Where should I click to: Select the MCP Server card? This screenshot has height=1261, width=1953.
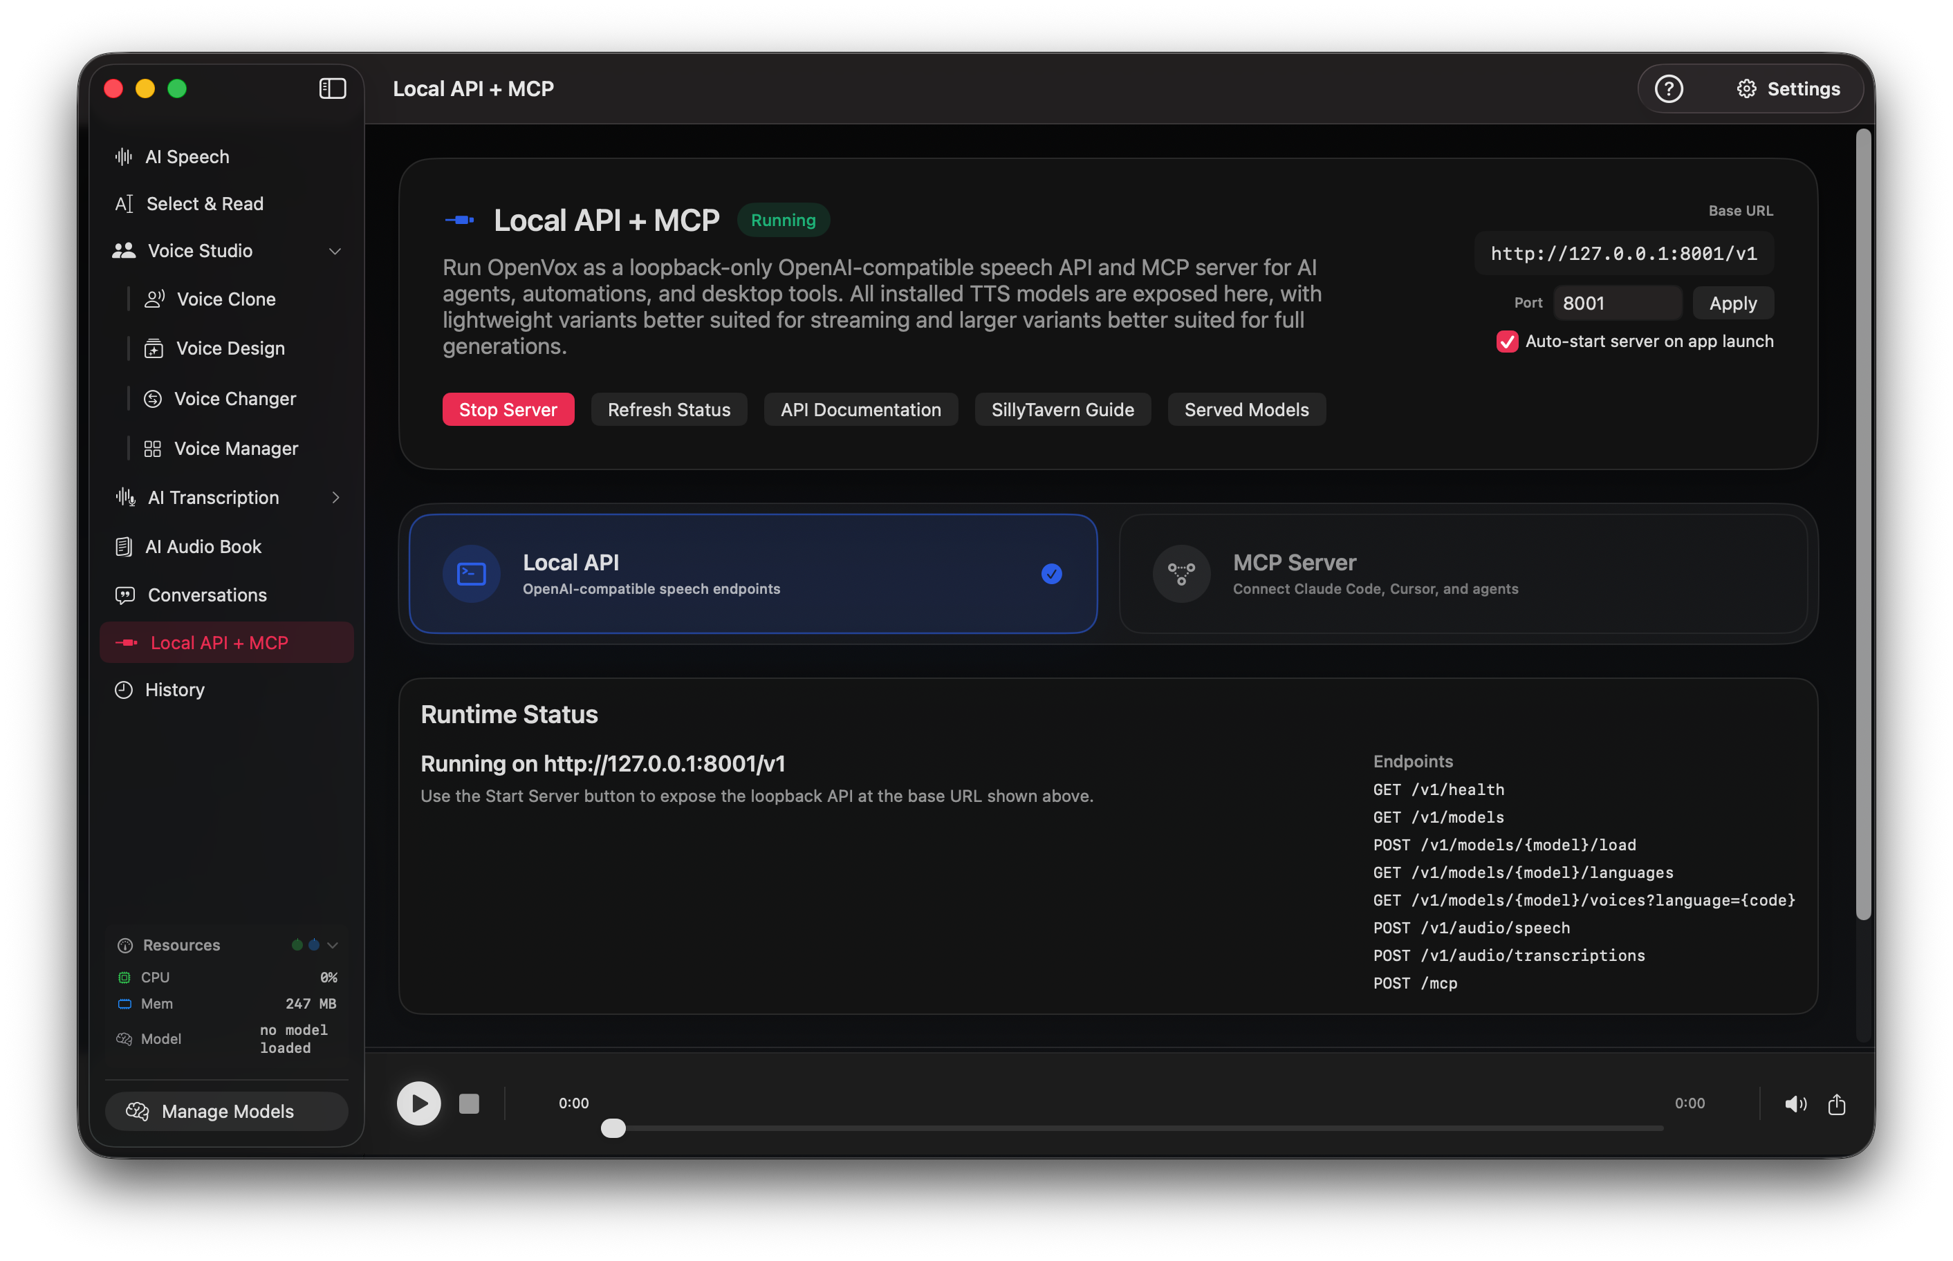(x=1463, y=574)
